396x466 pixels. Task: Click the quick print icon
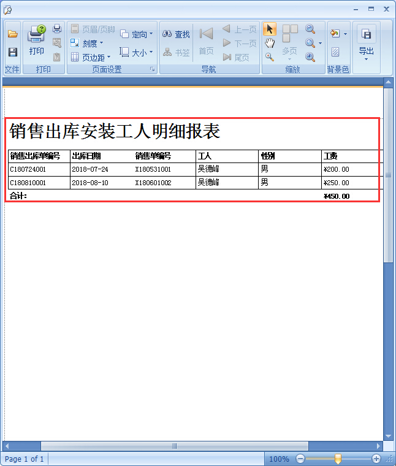[x=57, y=29]
